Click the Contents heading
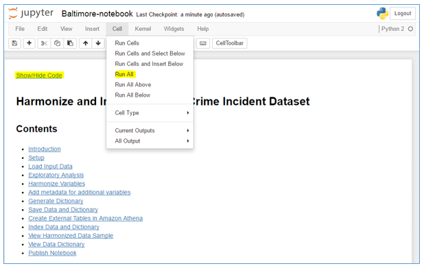The width and height of the screenshot is (424, 266). pos(36,129)
